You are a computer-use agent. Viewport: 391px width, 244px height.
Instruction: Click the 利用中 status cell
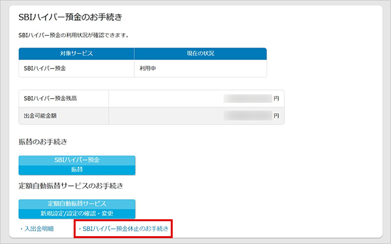[201, 68]
